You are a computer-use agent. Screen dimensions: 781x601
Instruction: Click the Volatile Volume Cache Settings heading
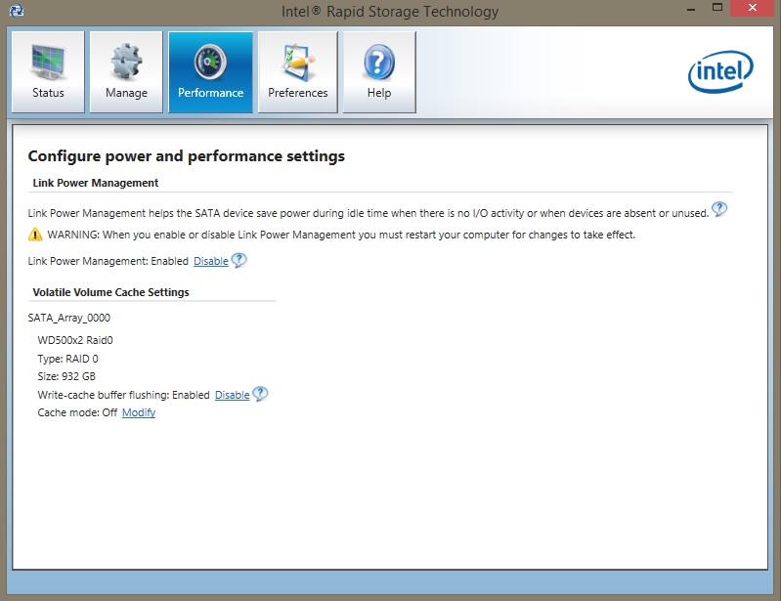(x=110, y=292)
